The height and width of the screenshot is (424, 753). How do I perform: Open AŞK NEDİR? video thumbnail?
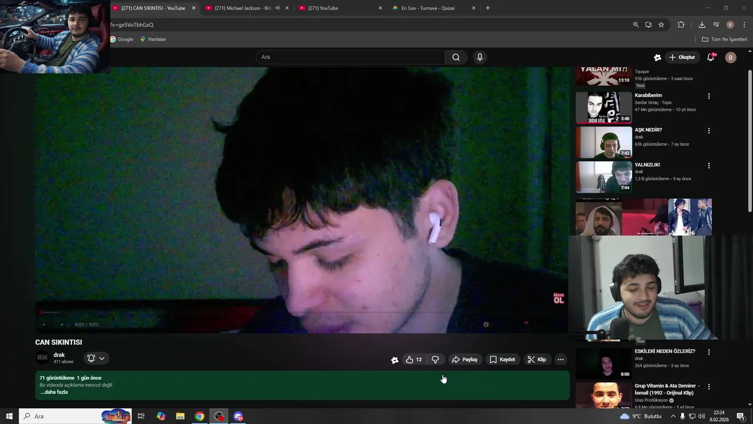pyautogui.click(x=604, y=142)
